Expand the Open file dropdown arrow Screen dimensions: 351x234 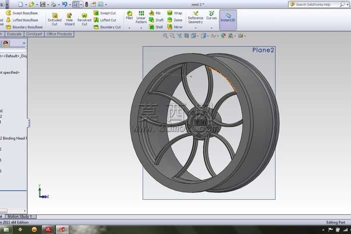37,4
